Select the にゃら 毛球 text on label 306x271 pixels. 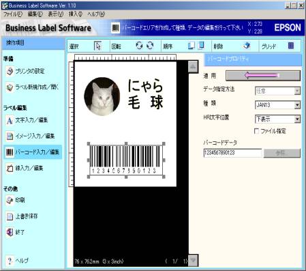[145, 94]
